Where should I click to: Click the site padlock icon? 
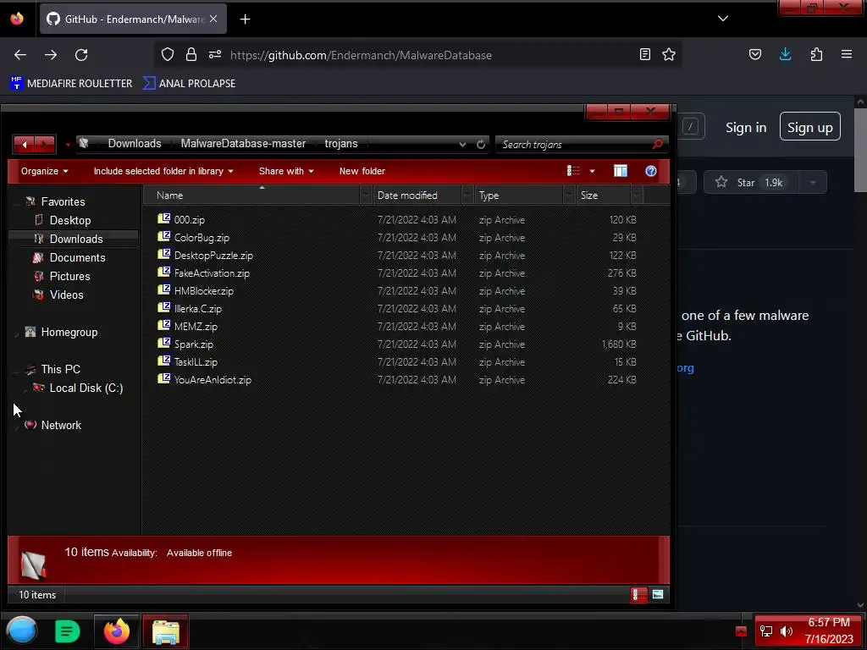point(191,54)
